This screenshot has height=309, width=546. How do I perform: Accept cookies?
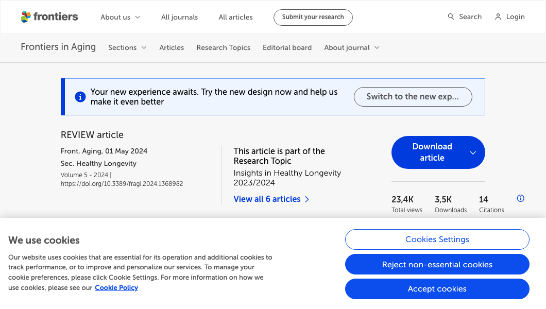point(437,289)
